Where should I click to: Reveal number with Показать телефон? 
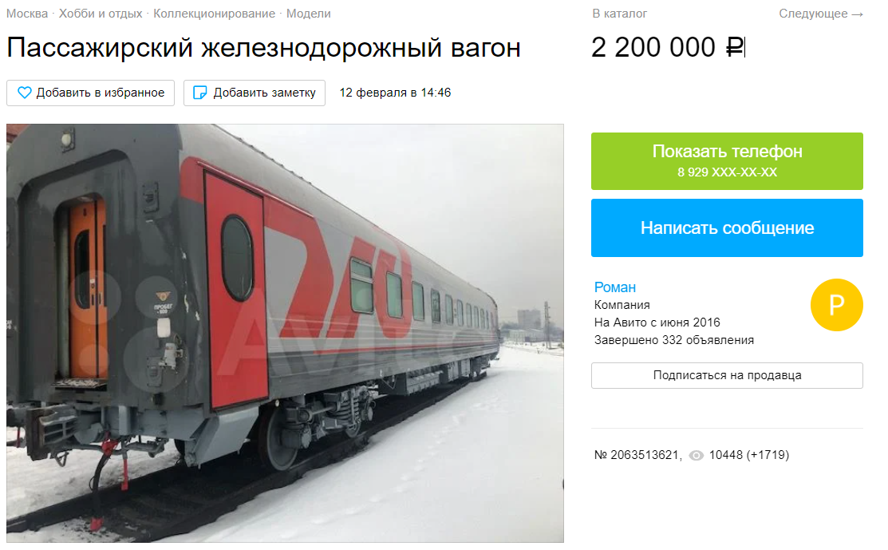click(727, 161)
